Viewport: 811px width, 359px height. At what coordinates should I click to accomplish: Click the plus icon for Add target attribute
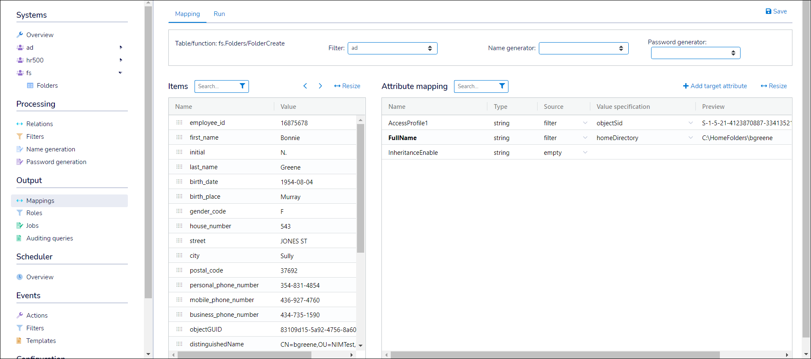686,86
